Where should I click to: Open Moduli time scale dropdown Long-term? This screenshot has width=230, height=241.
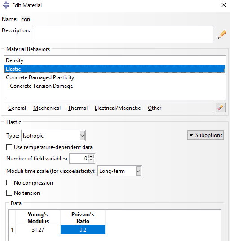[x=119, y=171]
